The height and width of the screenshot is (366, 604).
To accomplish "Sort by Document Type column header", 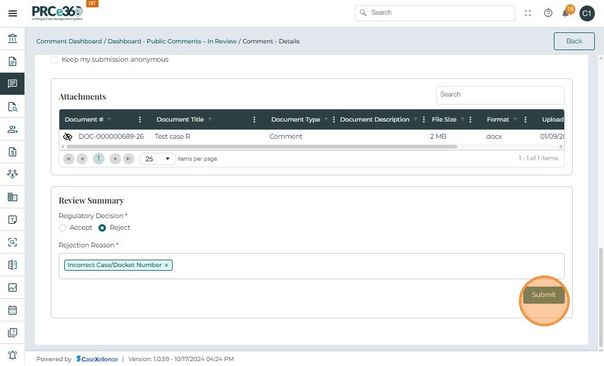I will (296, 120).
